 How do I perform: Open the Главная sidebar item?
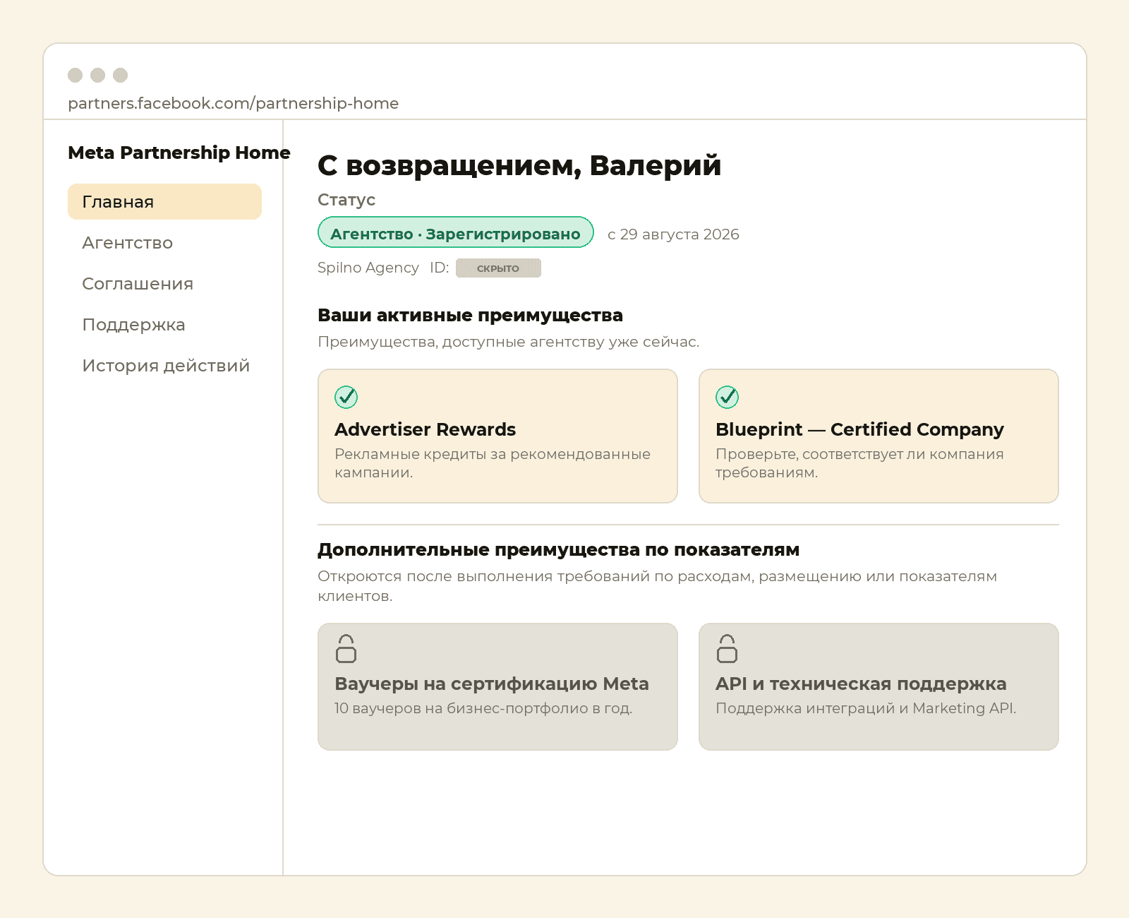pyautogui.click(x=164, y=202)
